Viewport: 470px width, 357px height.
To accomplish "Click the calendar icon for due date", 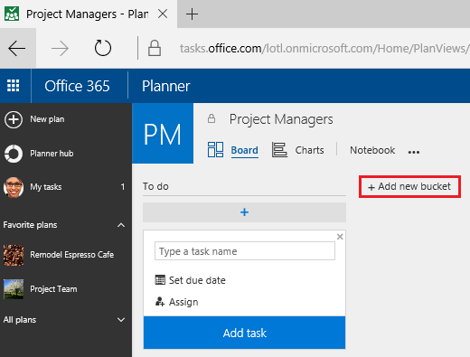I will [x=160, y=280].
